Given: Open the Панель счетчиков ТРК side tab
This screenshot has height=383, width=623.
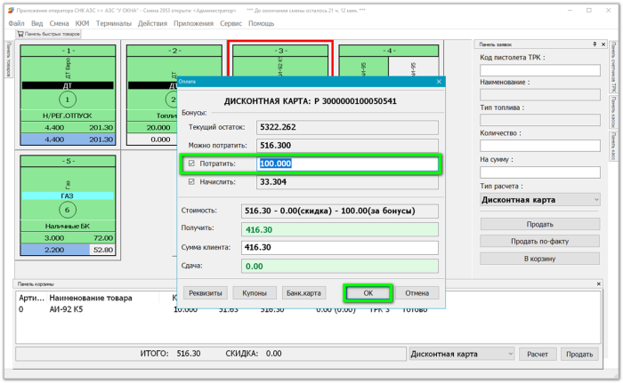Looking at the screenshot, I should [x=614, y=67].
